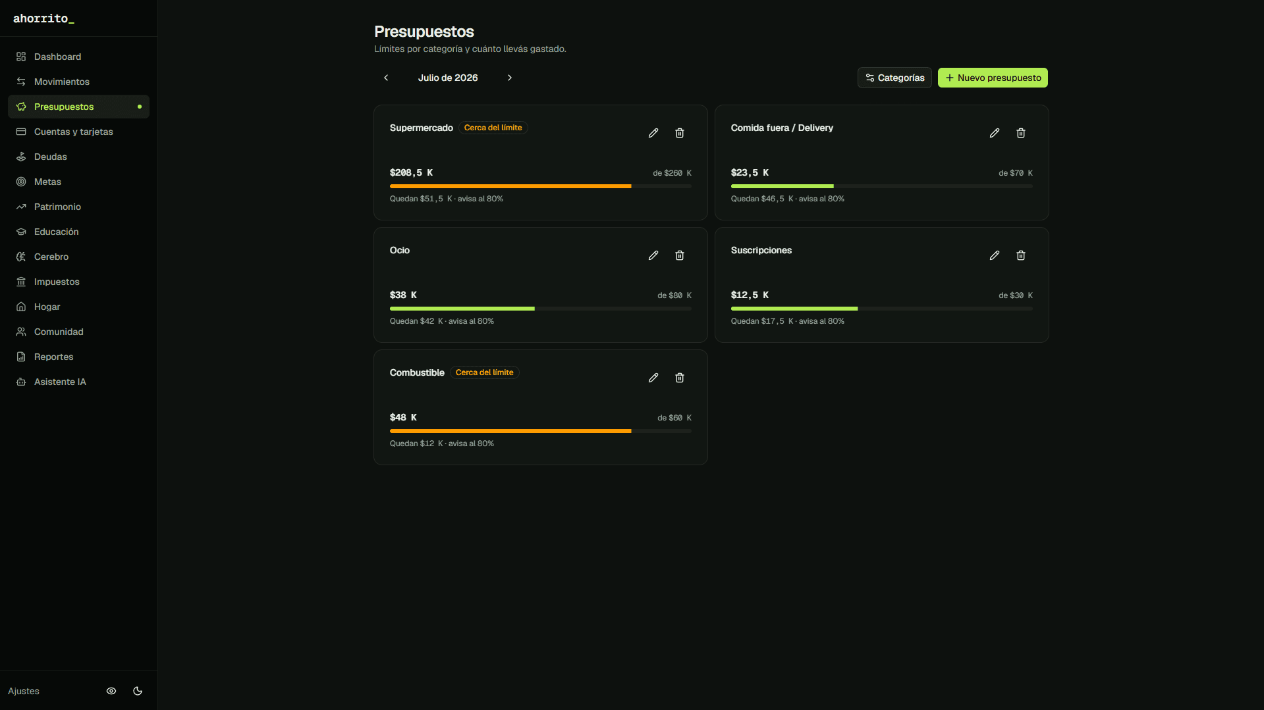The image size is (1264, 710).
Task: Click the 'de $260 K' limit text
Action: pos(673,173)
